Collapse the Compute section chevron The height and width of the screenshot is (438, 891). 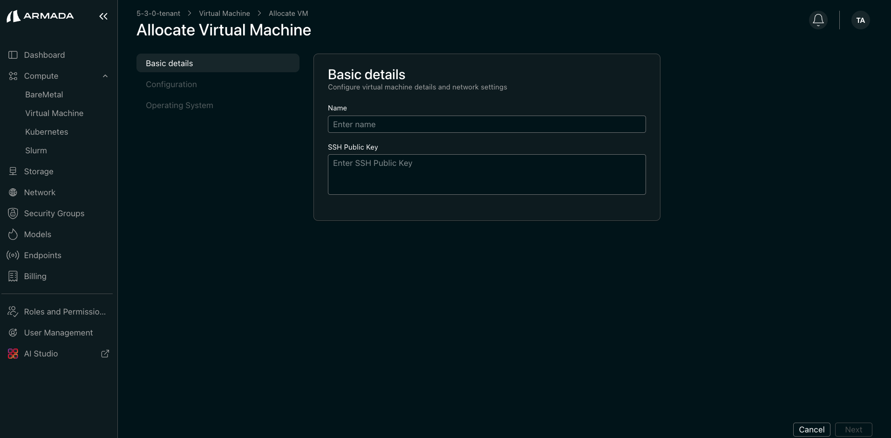pyautogui.click(x=105, y=75)
